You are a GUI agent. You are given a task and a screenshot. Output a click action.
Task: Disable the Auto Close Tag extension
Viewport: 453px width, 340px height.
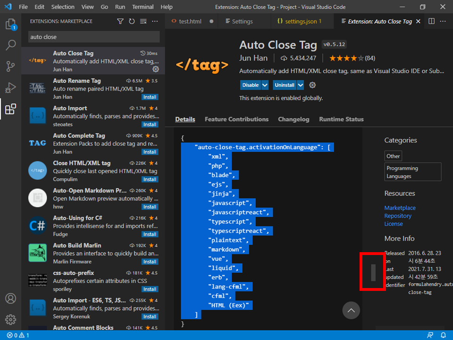pyautogui.click(x=251, y=85)
